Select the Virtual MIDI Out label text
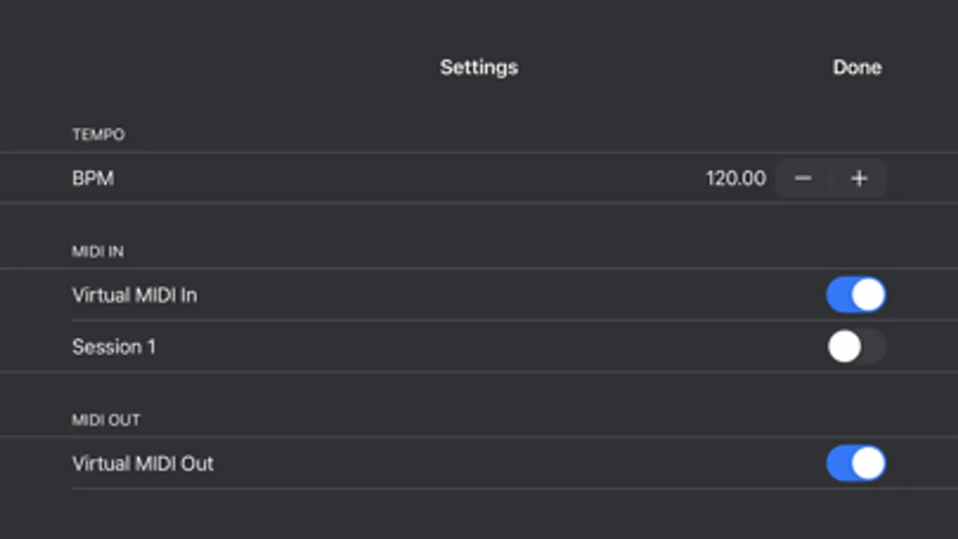The height and width of the screenshot is (539, 958). (x=143, y=464)
